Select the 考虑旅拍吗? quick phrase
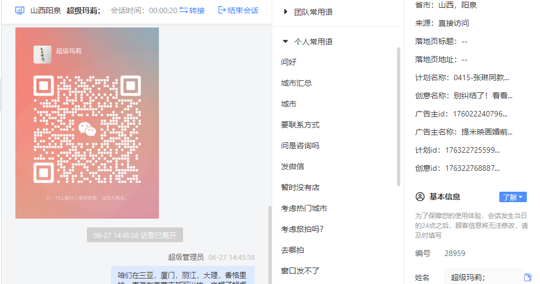The height and width of the screenshot is (284, 540). click(302, 229)
